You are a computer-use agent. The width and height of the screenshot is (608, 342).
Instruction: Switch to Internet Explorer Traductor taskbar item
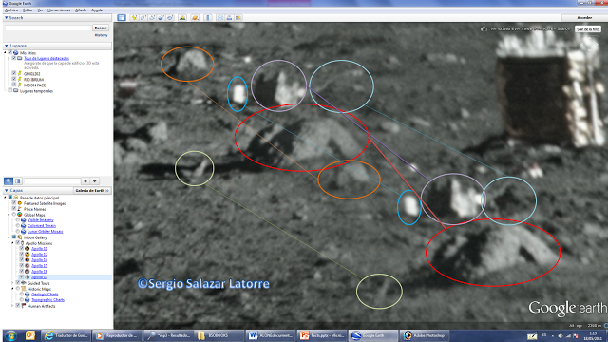[66, 335]
